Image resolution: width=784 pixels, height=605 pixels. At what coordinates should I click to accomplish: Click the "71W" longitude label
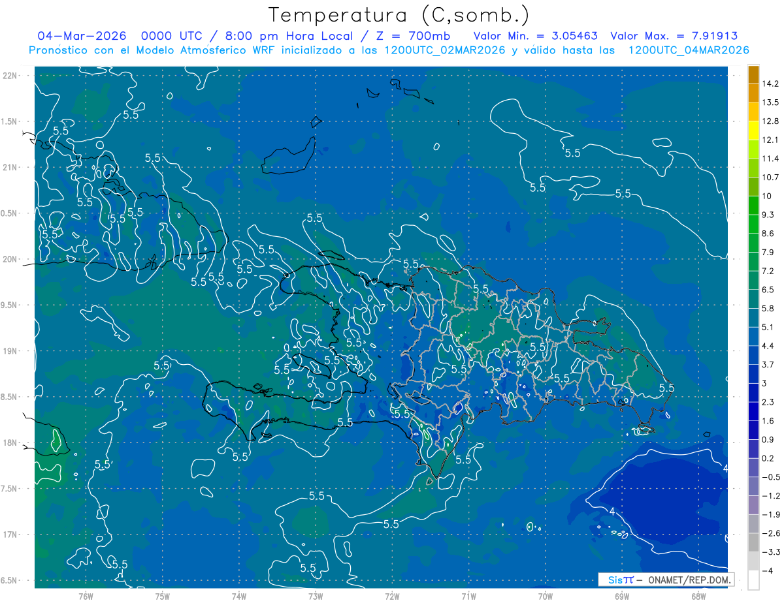pos(468,597)
